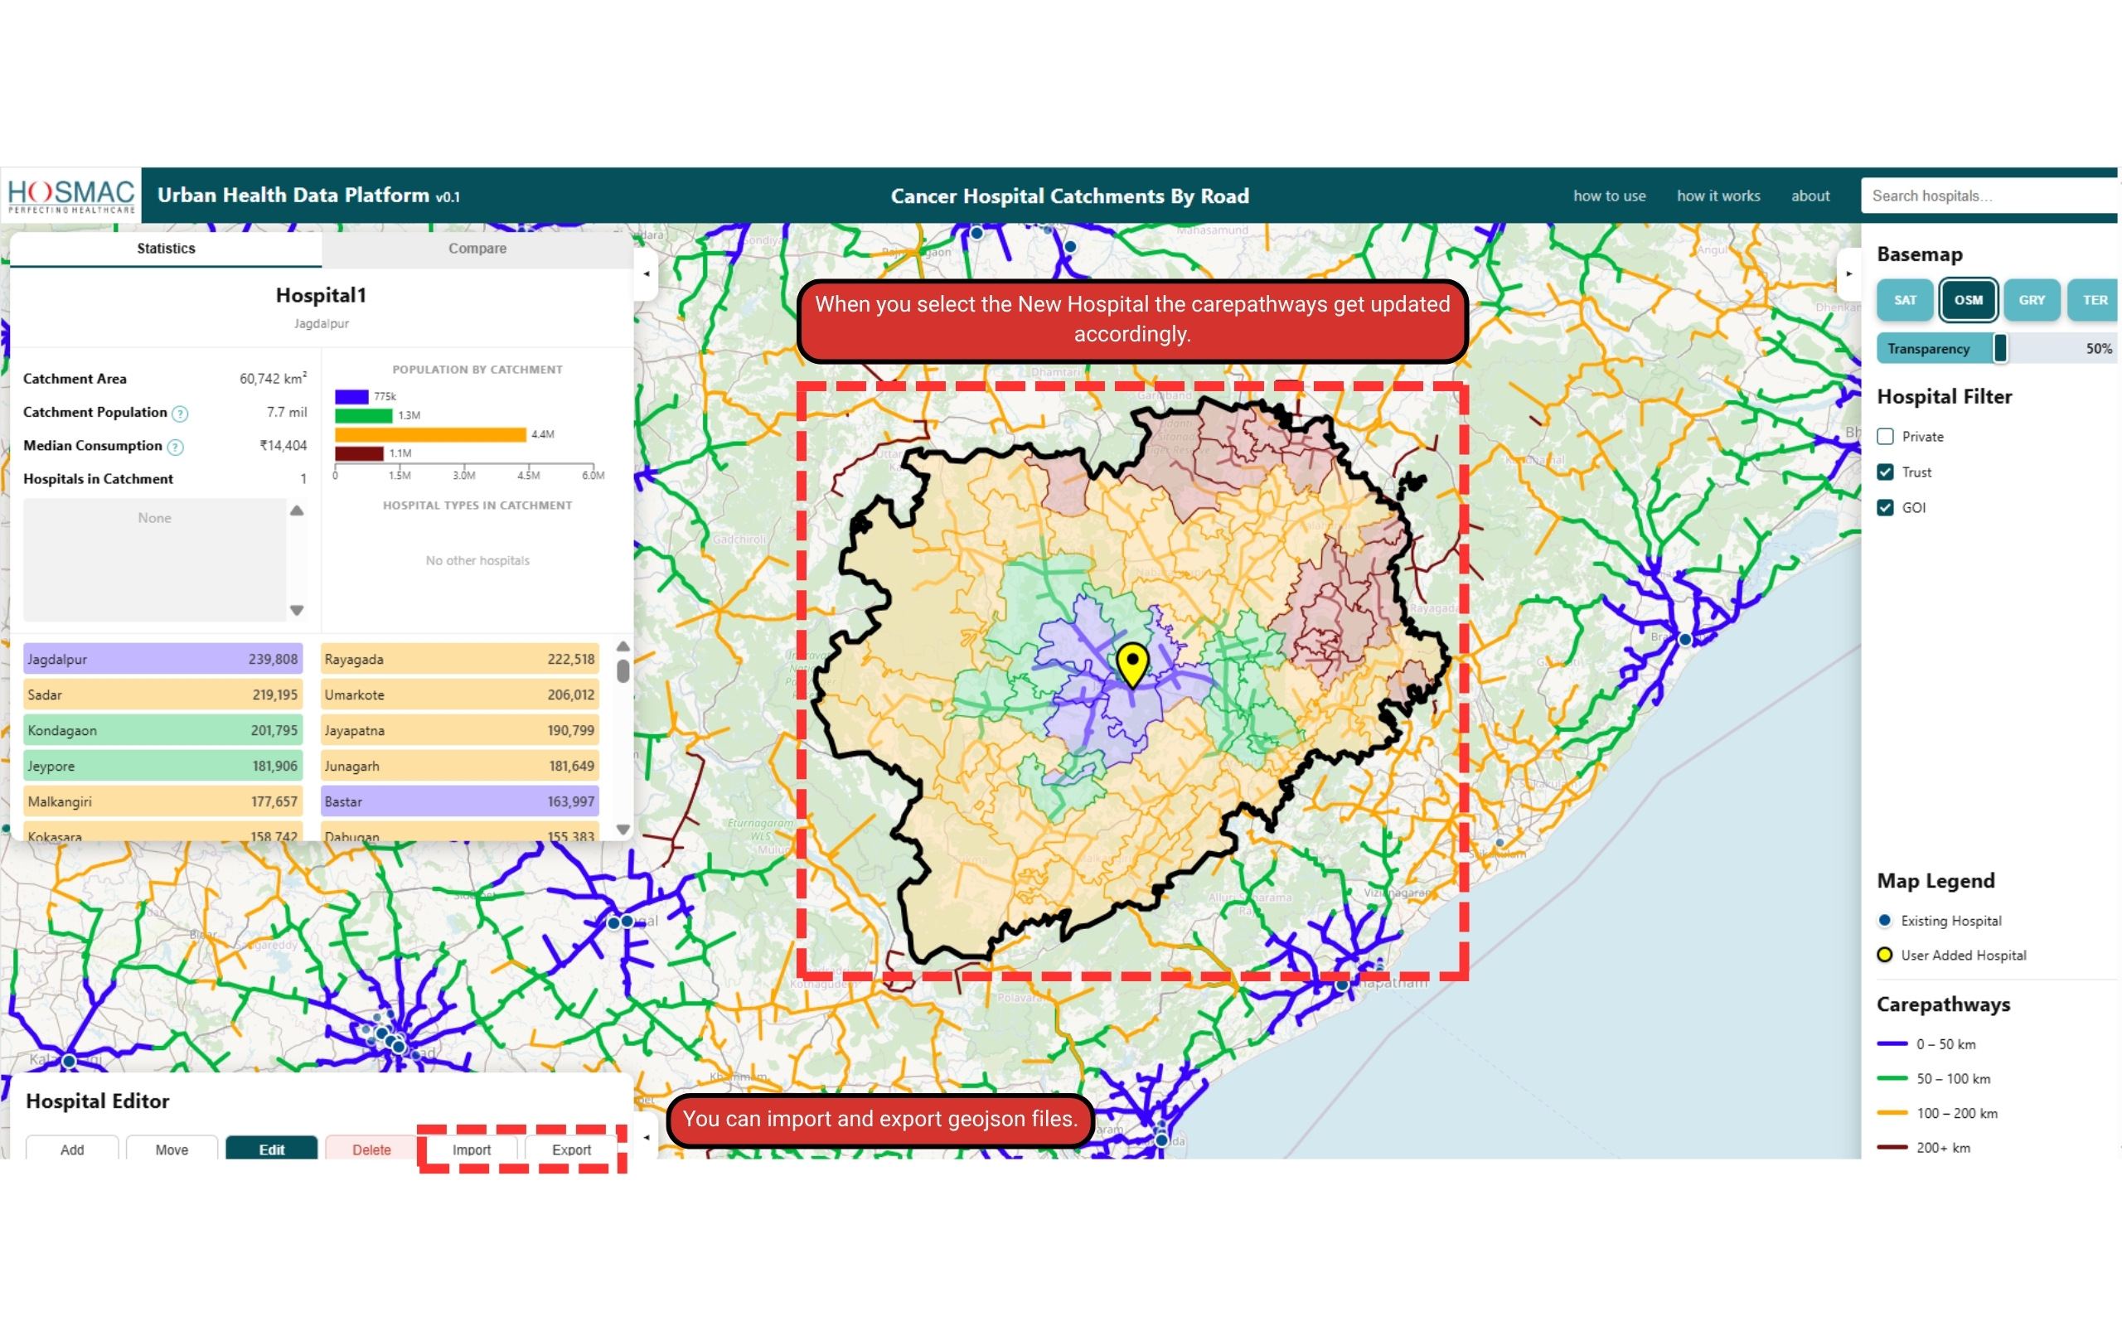Click the district list scroll-down arrow

tap(623, 829)
